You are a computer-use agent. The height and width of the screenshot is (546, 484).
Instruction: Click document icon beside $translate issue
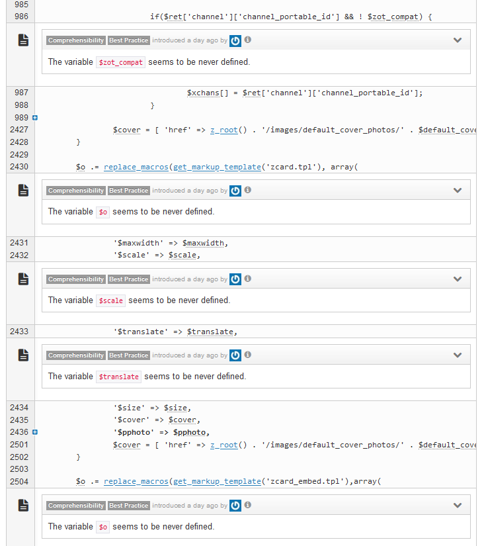pyautogui.click(x=23, y=355)
